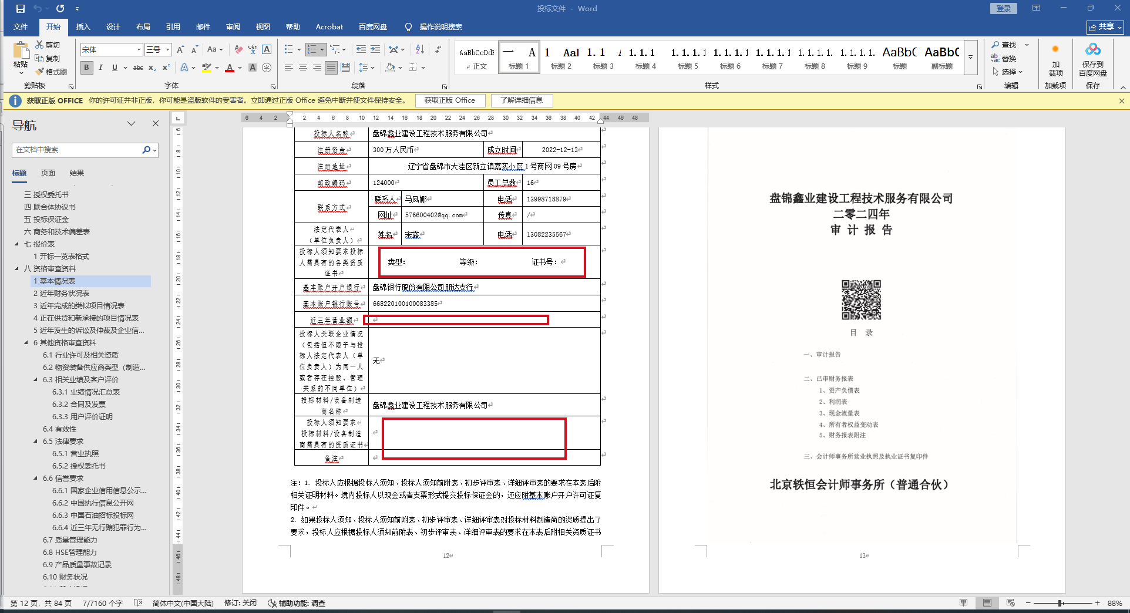Screen dimensions: 1130x613
Task: Collapse the 6.3 相关业绩及客户评价 tree node
Action: tap(35, 380)
